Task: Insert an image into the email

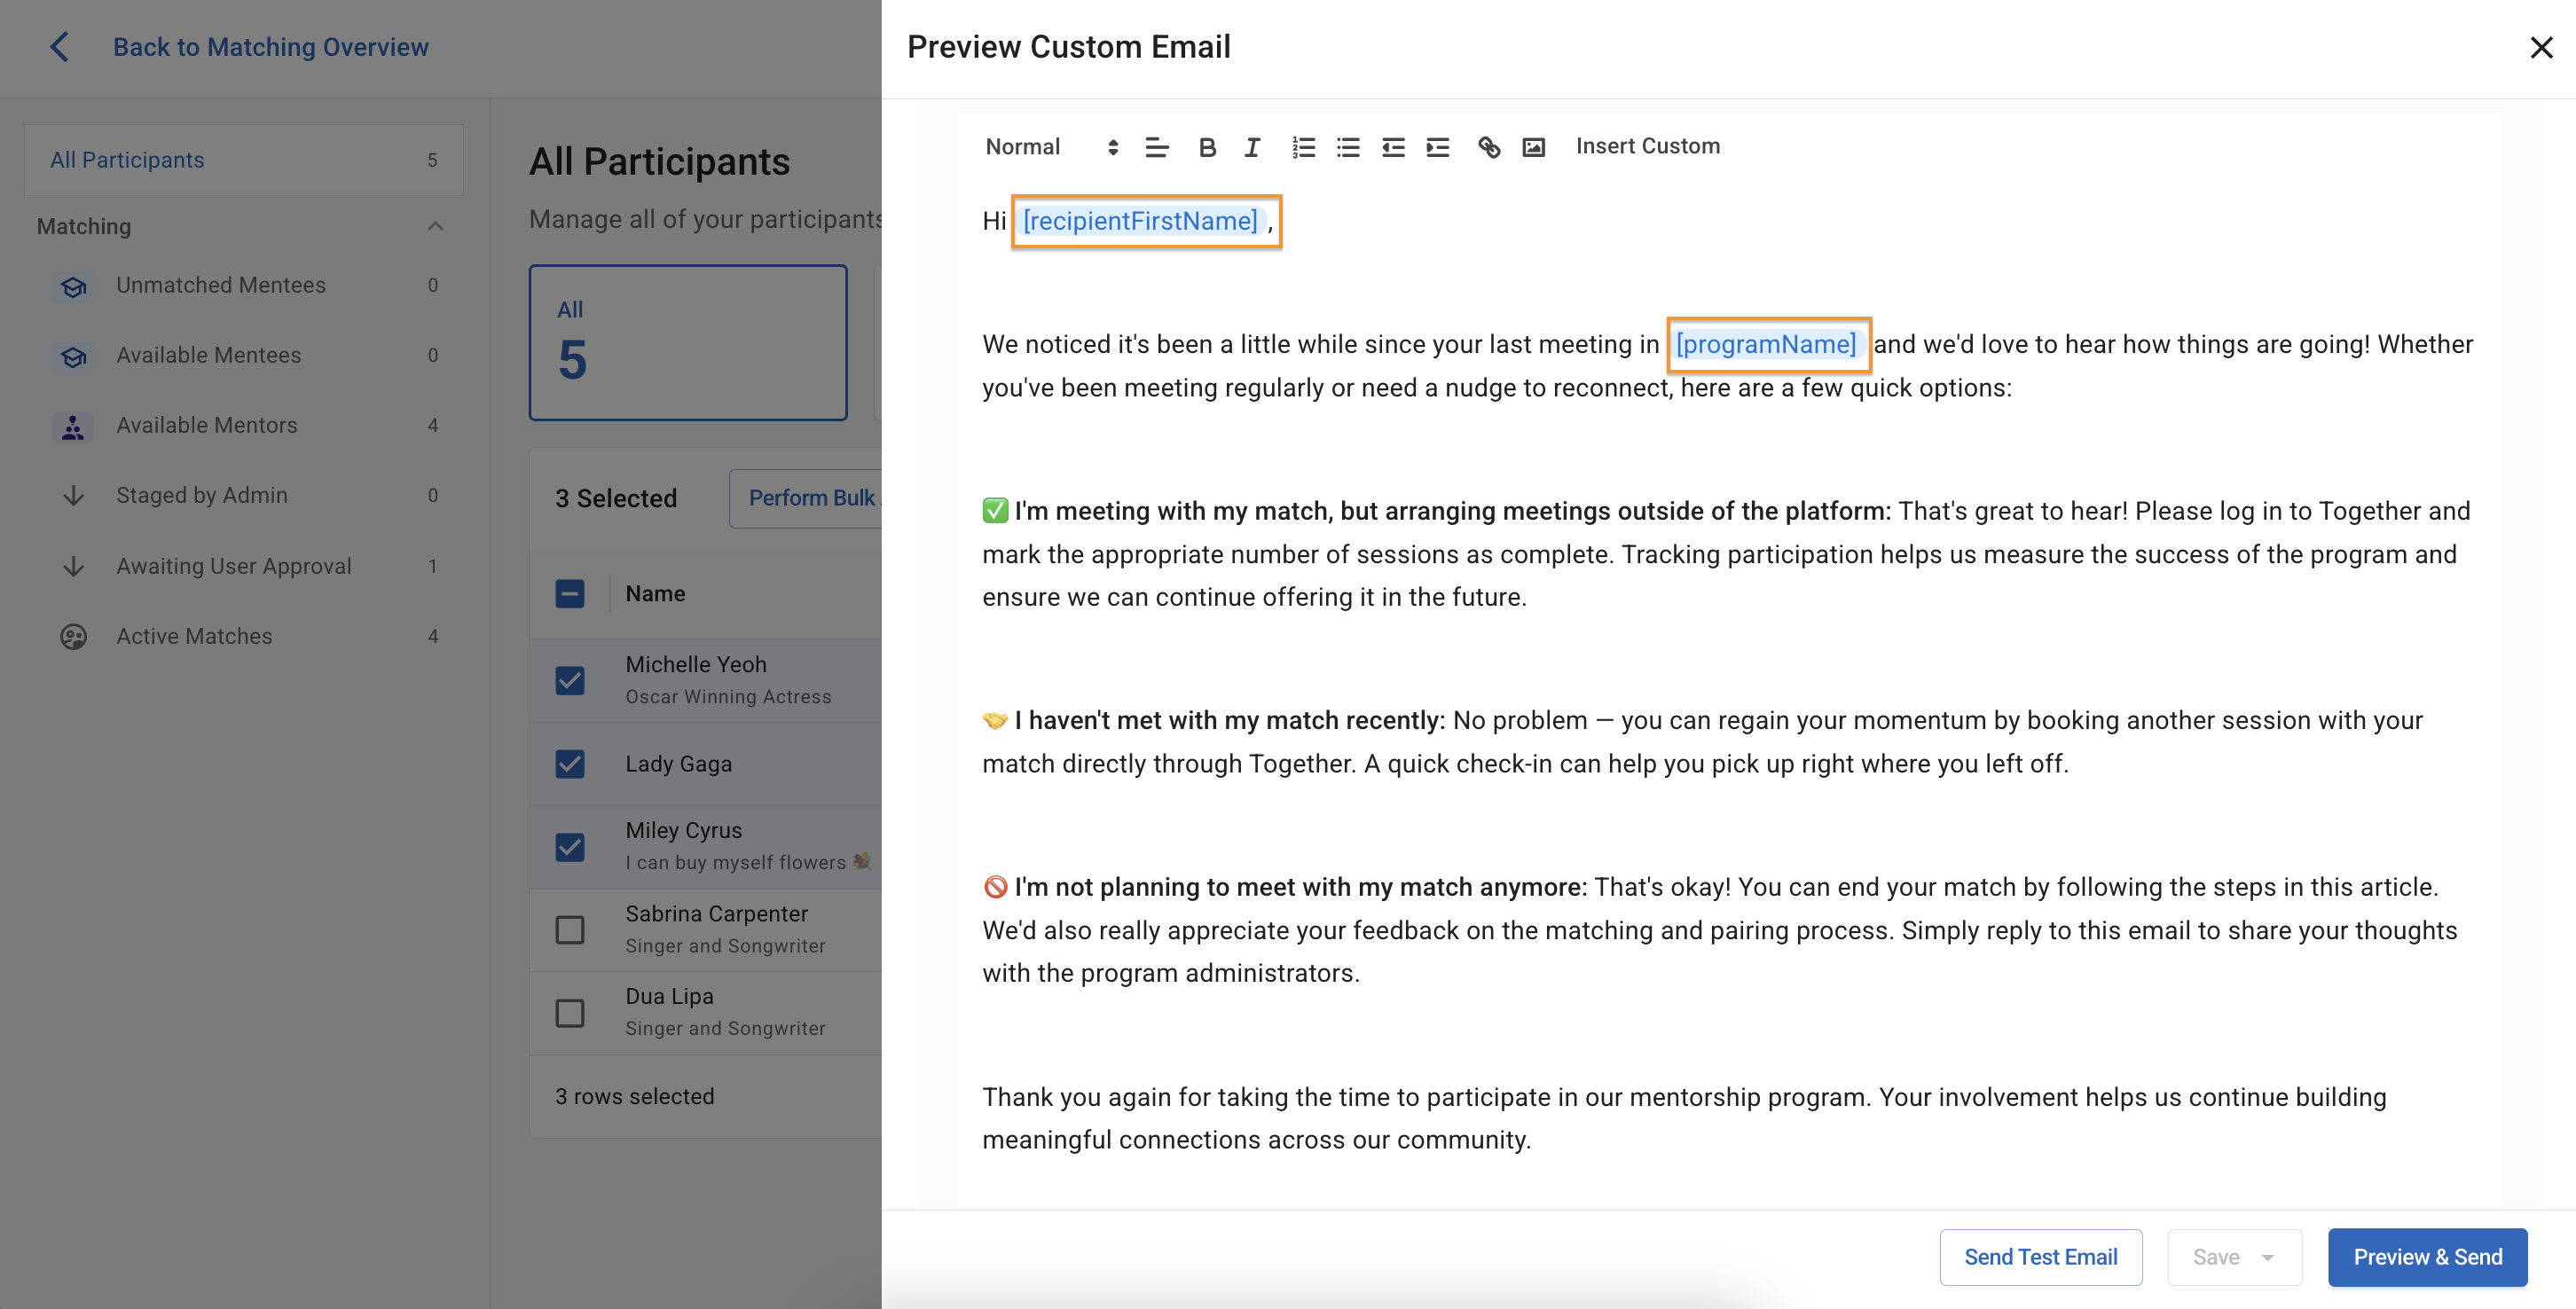Action: (x=1533, y=147)
